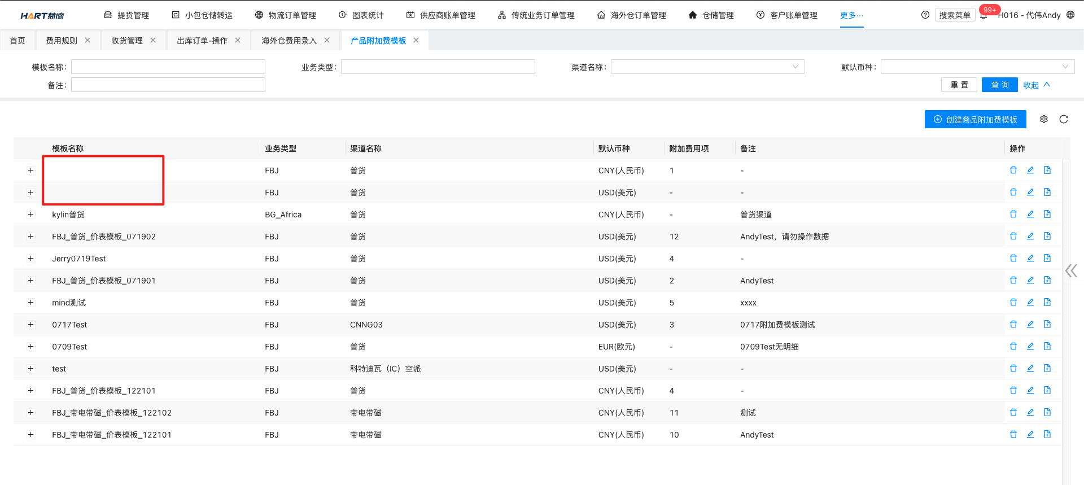Delete the kylin普货 template row
Screen dimensions: 1084x485
[x=1013, y=215]
